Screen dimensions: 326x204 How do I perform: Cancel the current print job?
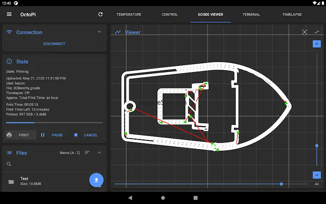(86, 135)
